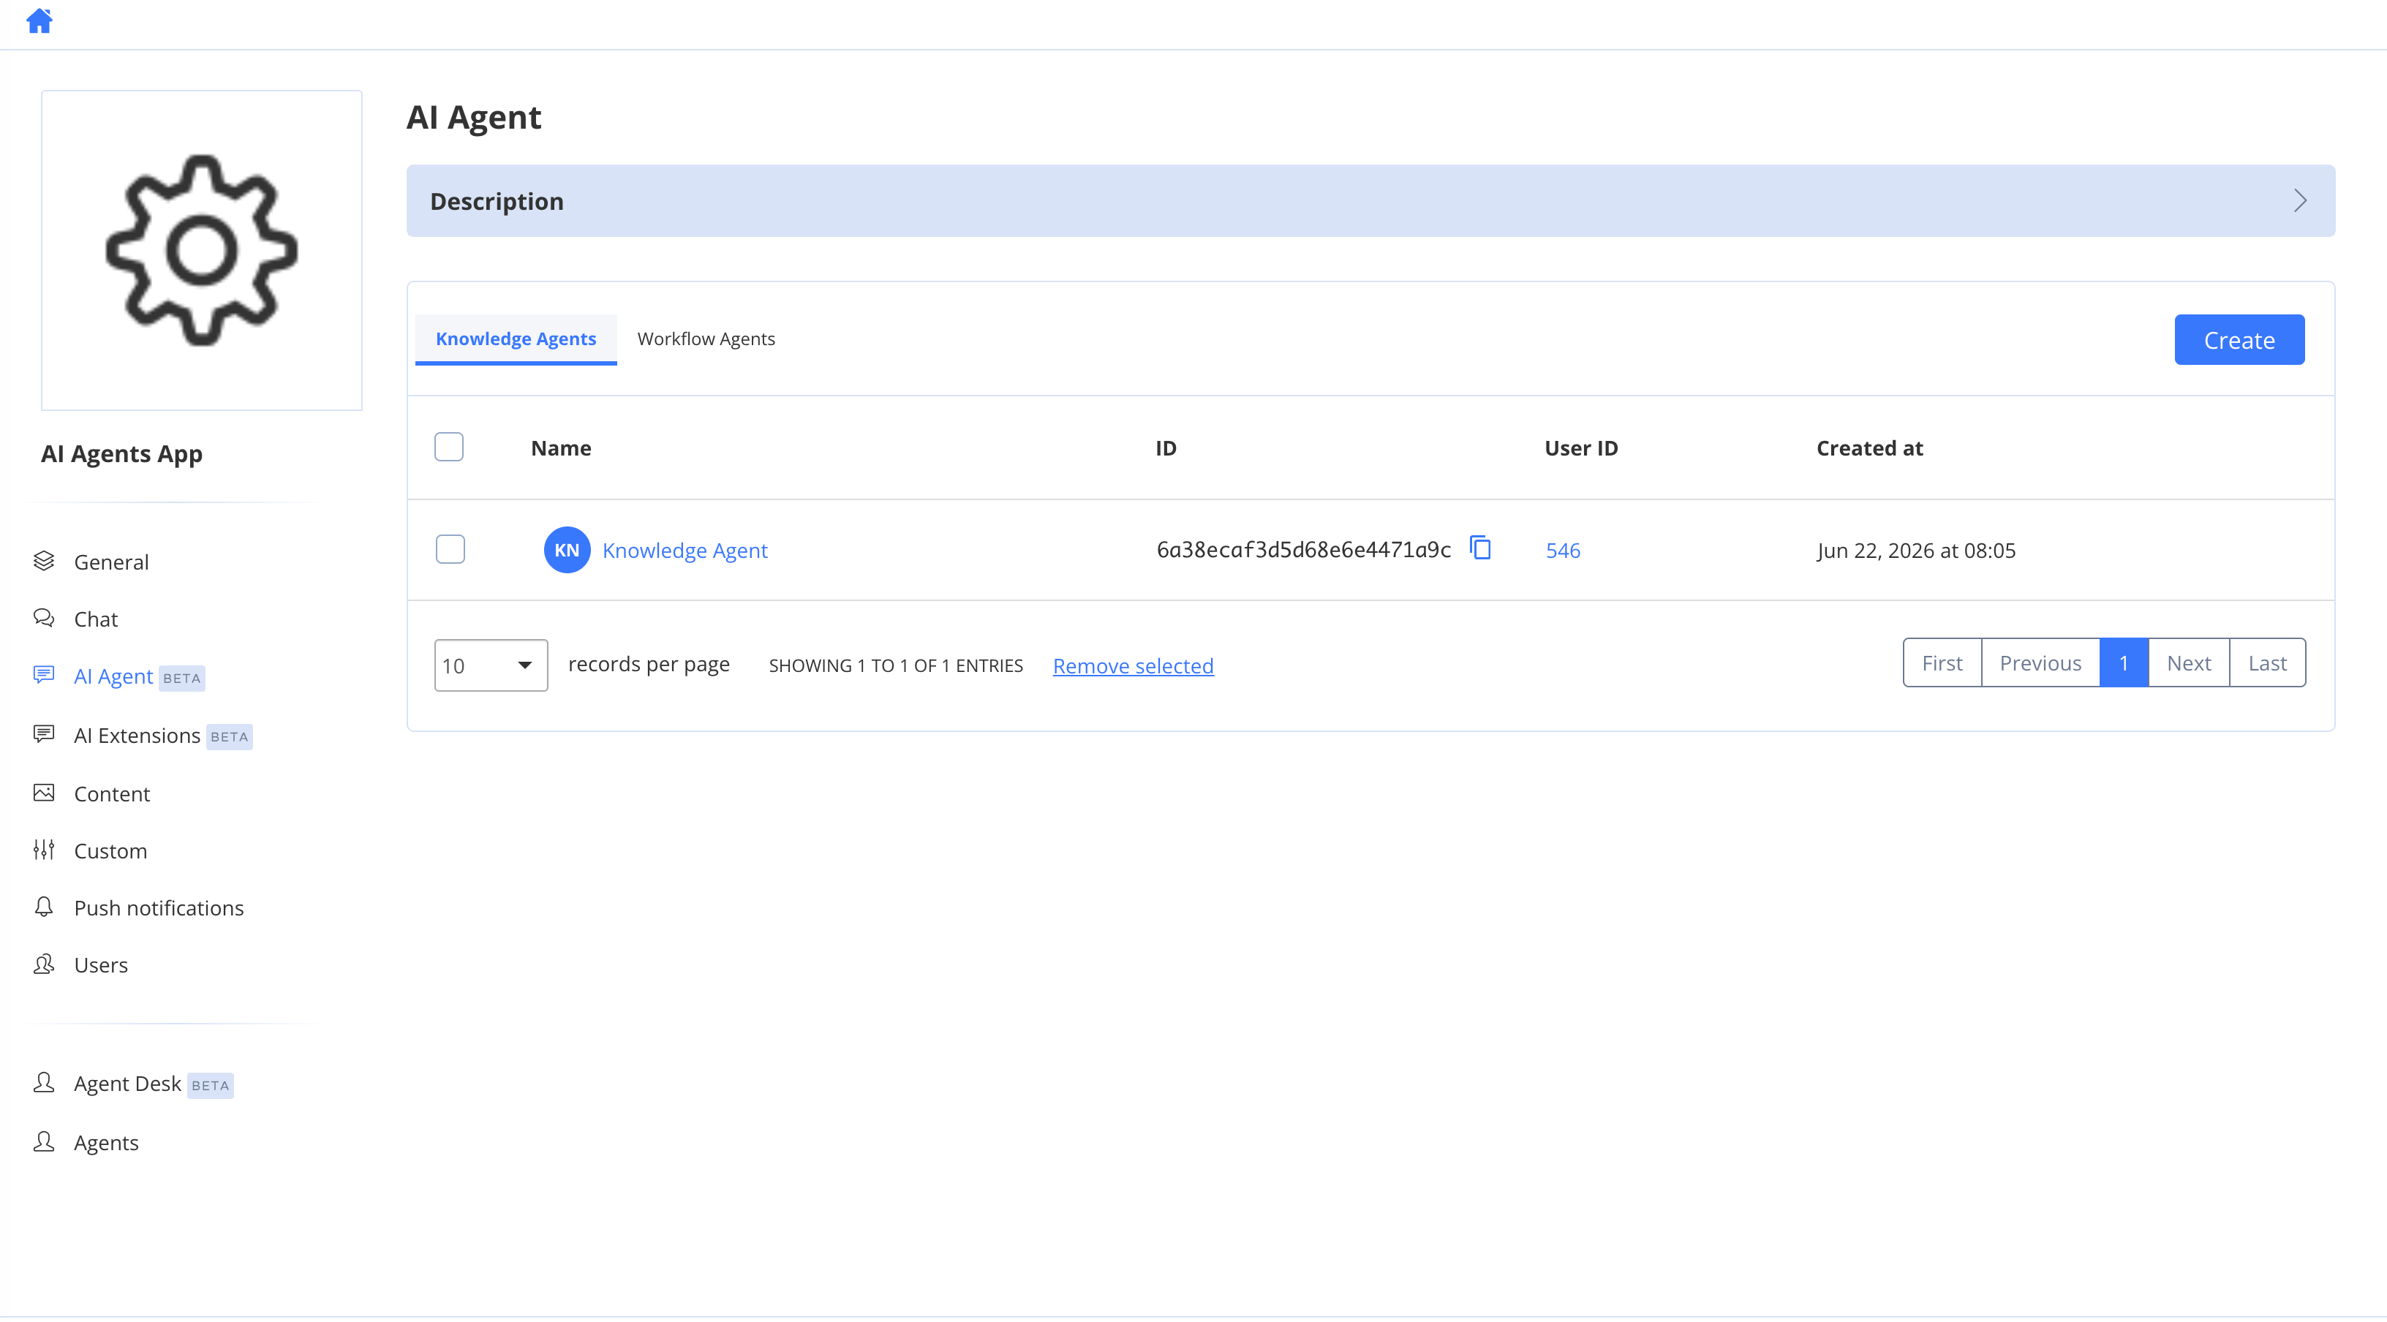Click the KN avatar badge
Viewport: 2387px width, 1322px height.
[x=567, y=551]
